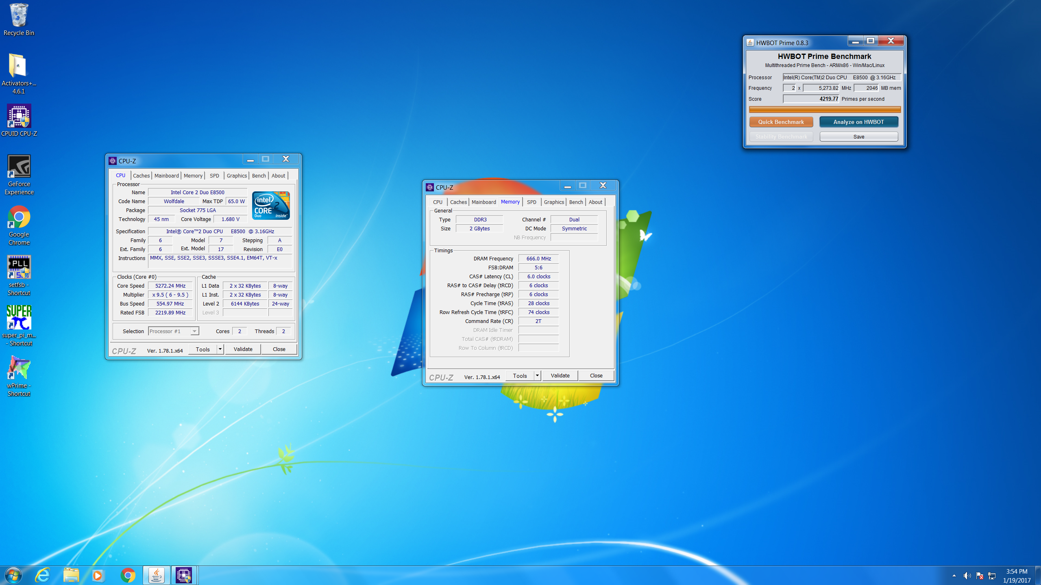Open SPD tab in right CPU-Z window
1041x585 pixels.
pyautogui.click(x=531, y=202)
